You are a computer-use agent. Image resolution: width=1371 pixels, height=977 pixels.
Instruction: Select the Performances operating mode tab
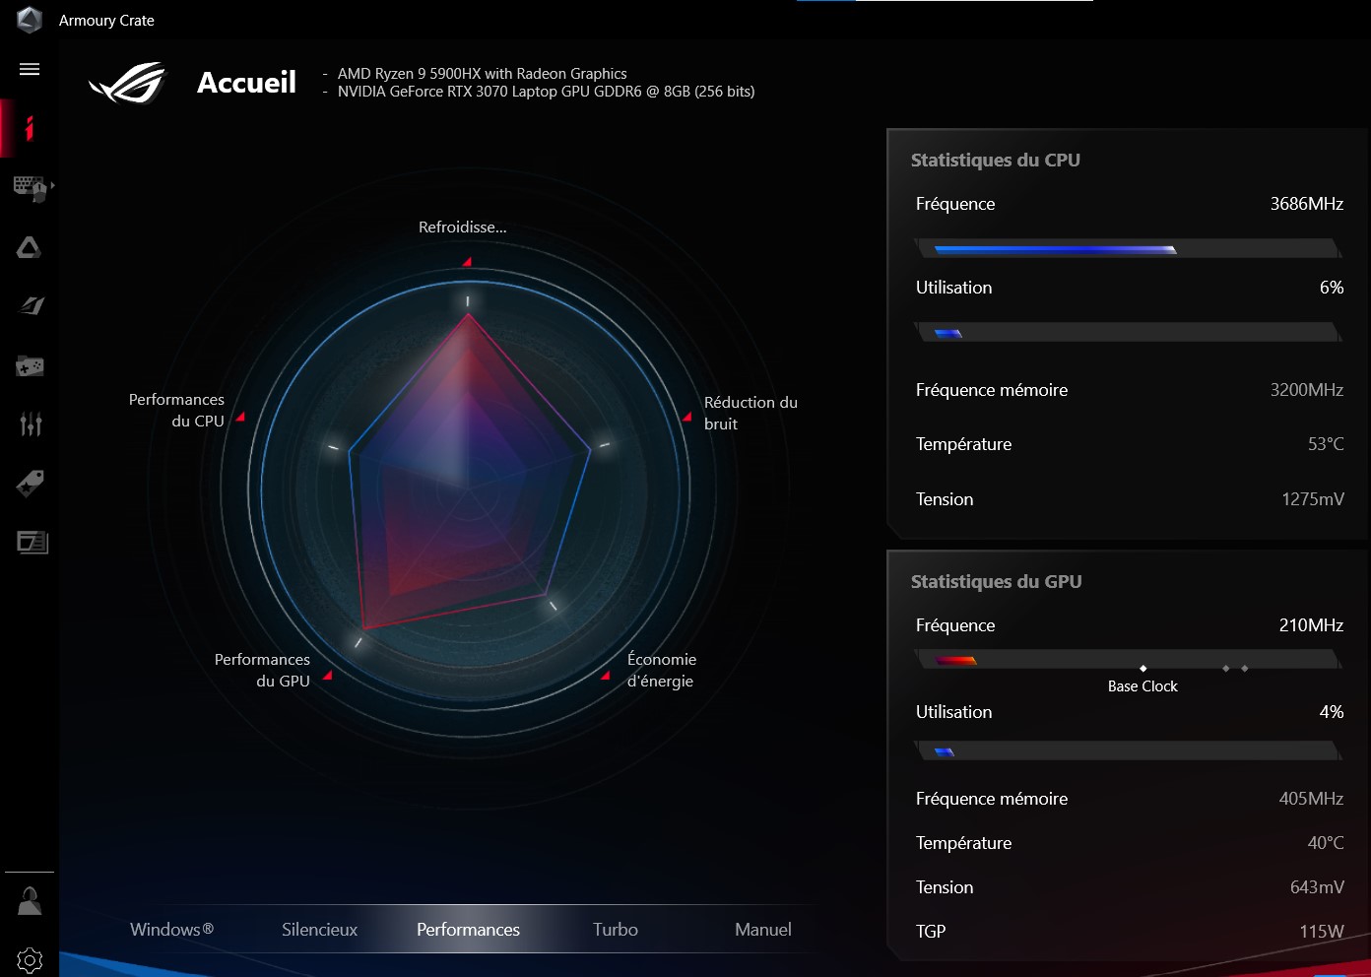468,930
